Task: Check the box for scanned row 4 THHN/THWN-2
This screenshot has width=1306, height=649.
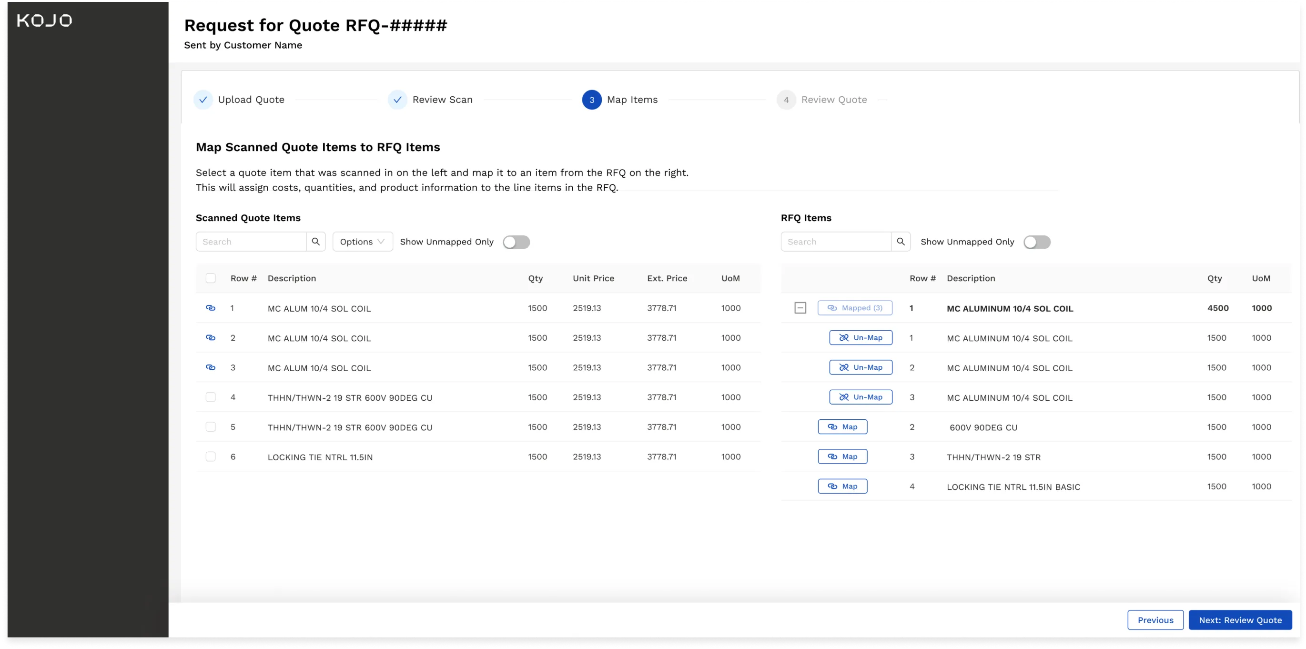Action: [211, 397]
